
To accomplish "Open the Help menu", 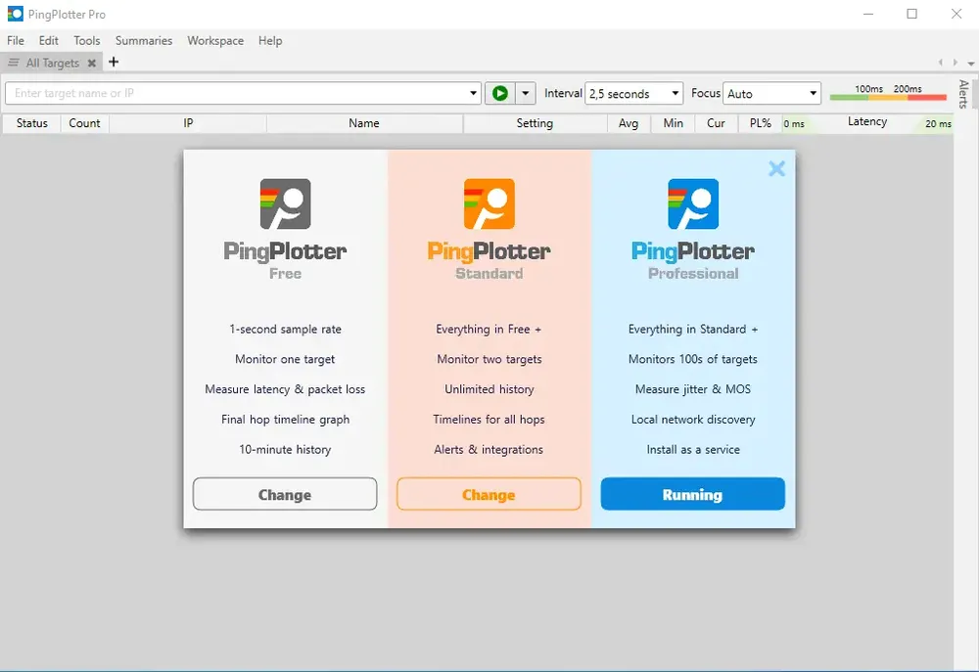I will [x=270, y=40].
